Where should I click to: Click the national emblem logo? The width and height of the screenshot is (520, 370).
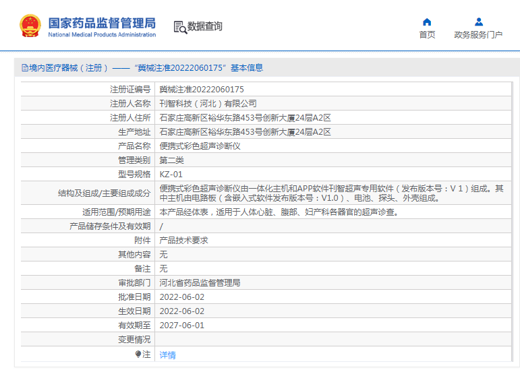[x=30, y=26]
